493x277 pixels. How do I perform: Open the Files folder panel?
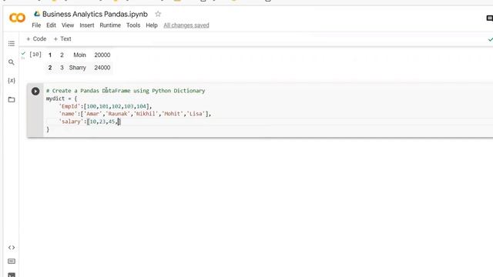[12, 99]
